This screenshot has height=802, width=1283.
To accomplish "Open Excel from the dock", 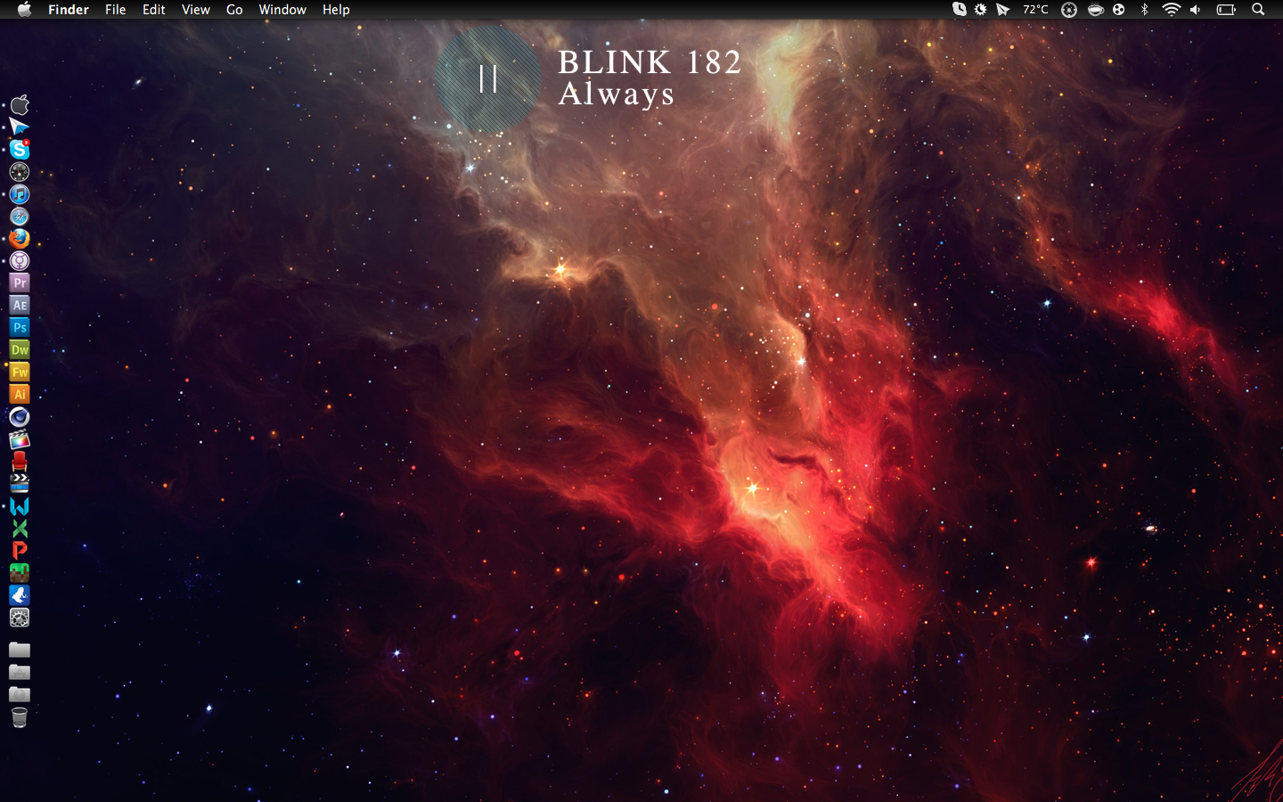I will [20, 528].
